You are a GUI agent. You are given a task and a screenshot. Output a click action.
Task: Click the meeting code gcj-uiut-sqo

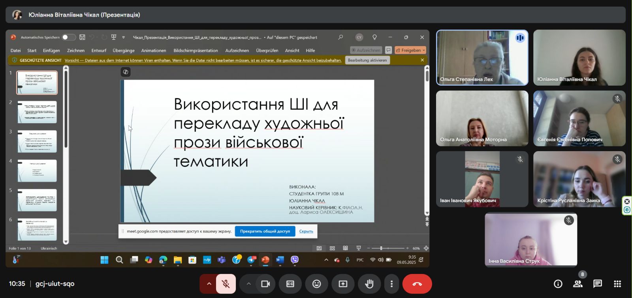pos(55,283)
